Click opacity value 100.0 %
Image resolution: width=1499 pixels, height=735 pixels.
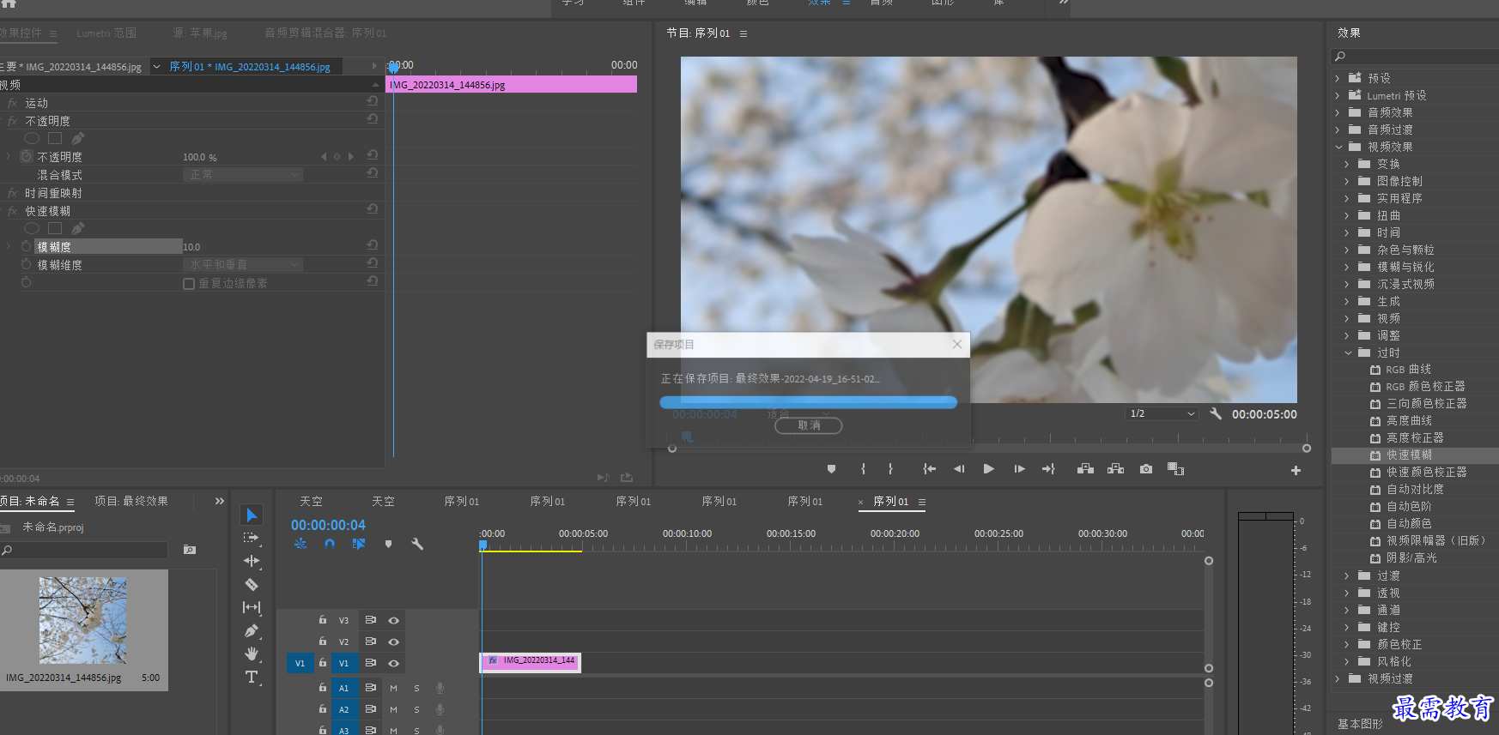coord(200,158)
